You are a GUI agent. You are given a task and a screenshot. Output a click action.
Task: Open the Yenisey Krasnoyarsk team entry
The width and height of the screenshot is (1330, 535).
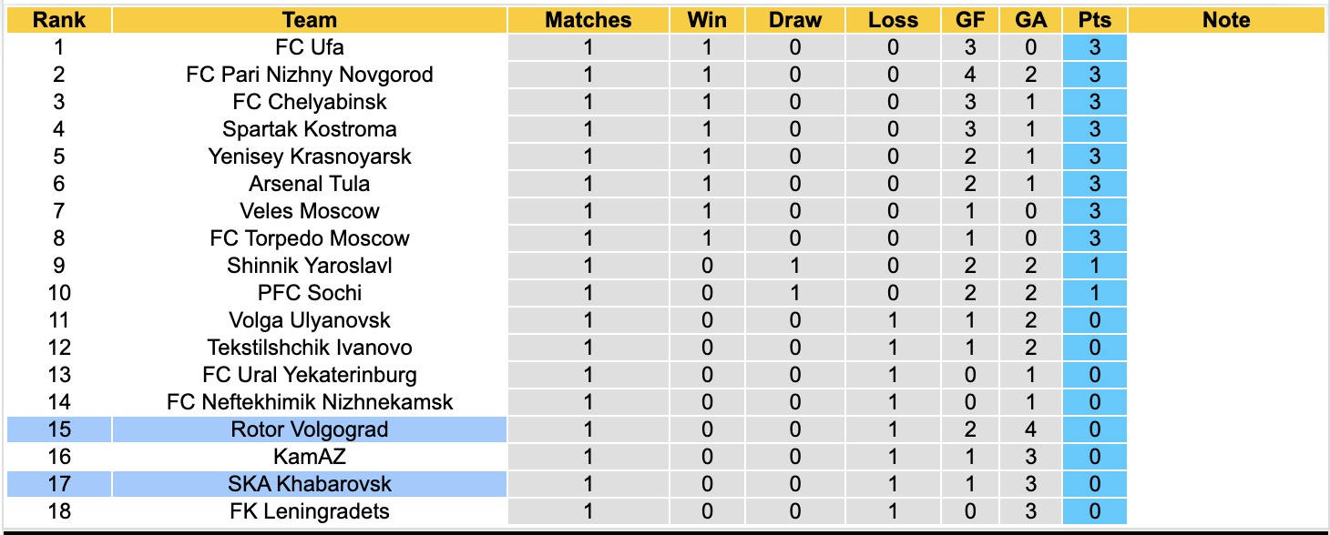pyautogui.click(x=310, y=156)
